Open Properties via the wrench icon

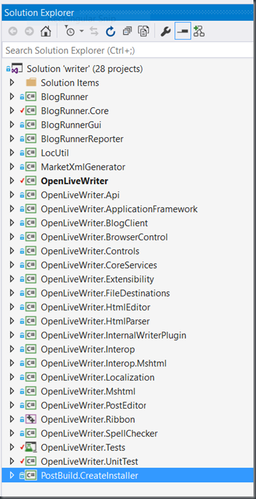(165, 31)
